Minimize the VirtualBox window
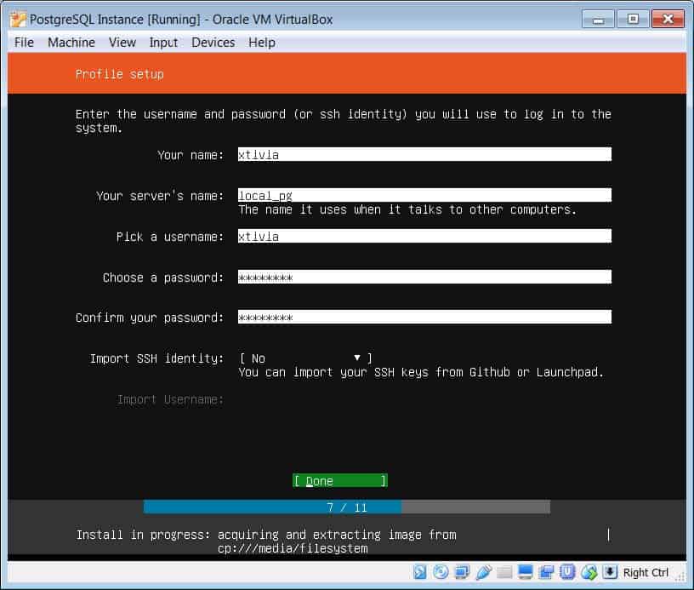Viewport: 694px width, 590px height. 598,20
